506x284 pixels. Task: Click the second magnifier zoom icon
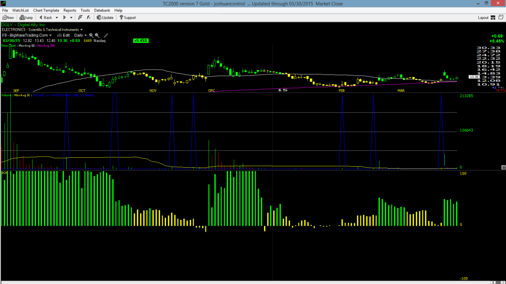tap(97, 35)
